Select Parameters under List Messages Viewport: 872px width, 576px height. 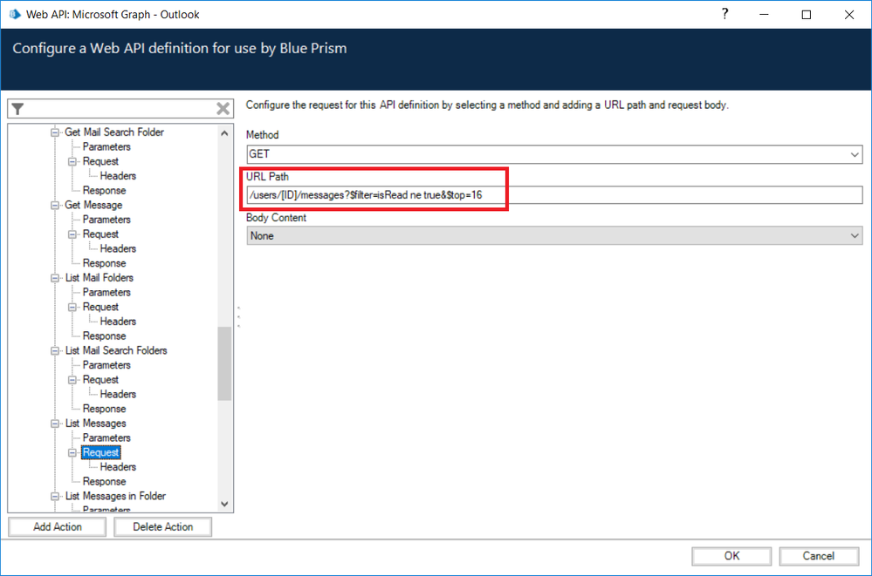(x=106, y=437)
